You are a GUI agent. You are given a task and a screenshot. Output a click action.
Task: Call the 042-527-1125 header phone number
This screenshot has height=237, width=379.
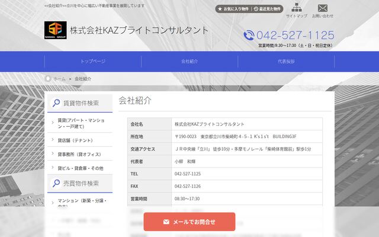(296, 36)
